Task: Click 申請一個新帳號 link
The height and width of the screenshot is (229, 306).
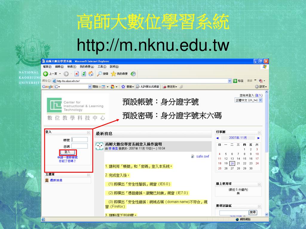Action: [x=67, y=157]
